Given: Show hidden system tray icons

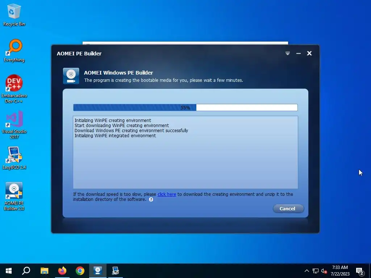Looking at the screenshot, I should coord(307,271).
